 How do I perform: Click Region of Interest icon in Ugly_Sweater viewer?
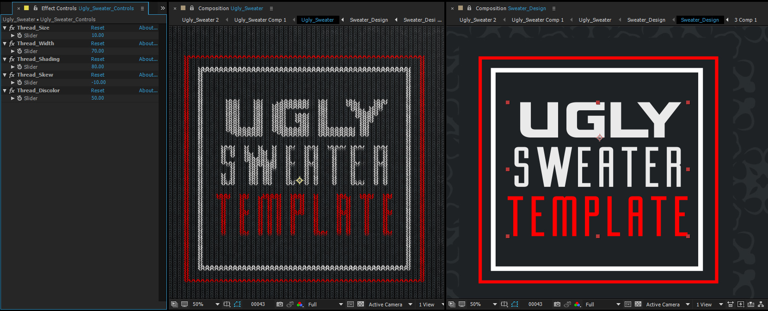point(350,305)
